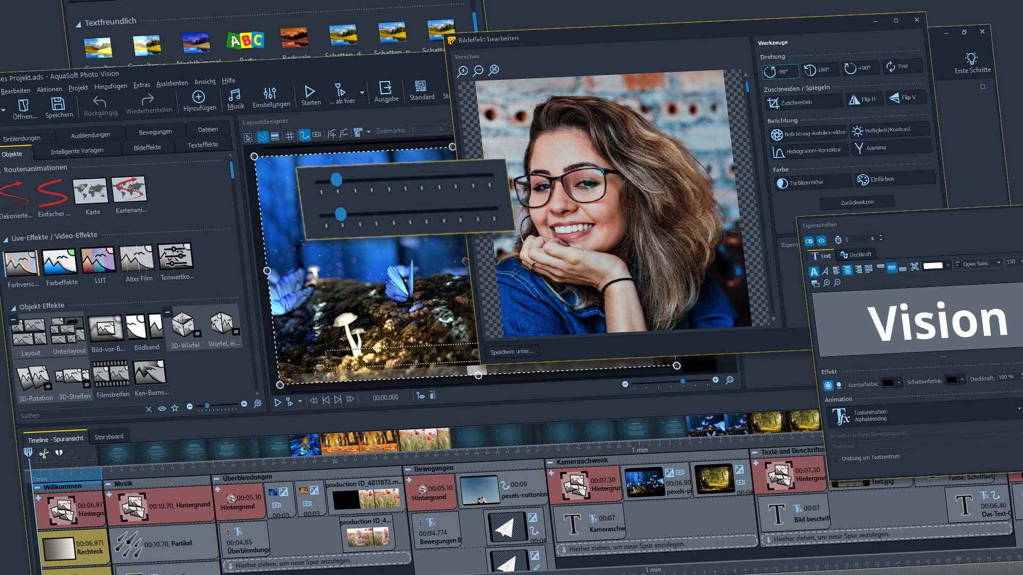Click the Hinzufügen plus icon
Viewport: 1023px width, 575px height.
pyautogui.click(x=198, y=96)
